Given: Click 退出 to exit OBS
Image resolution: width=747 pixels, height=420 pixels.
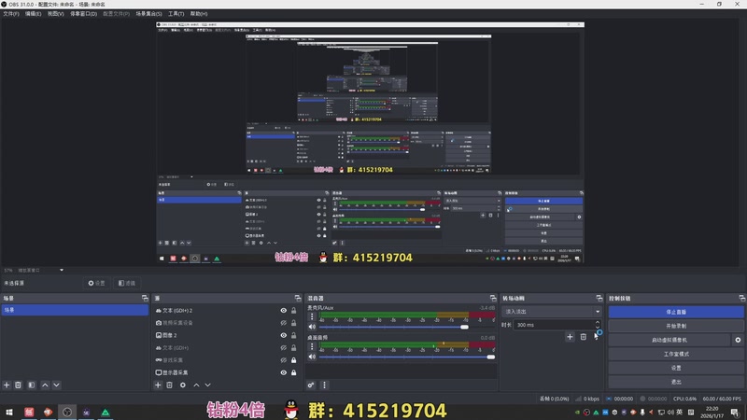Looking at the screenshot, I should (676, 382).
